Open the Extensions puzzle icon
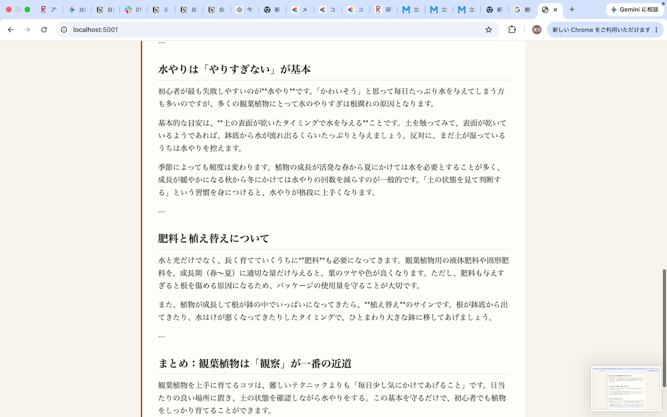 [512, 30]
